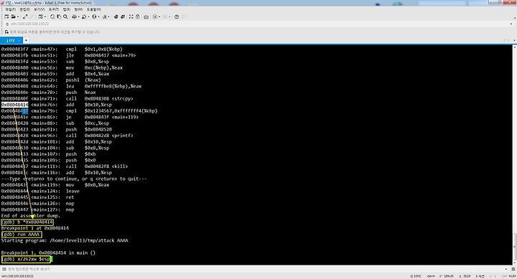Click the New Session toolbar icon
Viewport: 517px width, 279px height.
pyautogui.click(x=6, y=16)
